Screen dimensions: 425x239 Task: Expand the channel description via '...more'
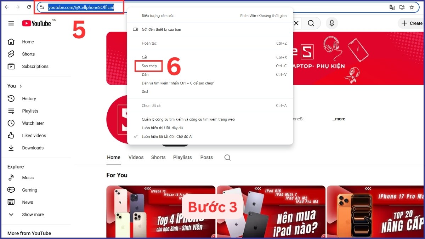coord(338,119)
